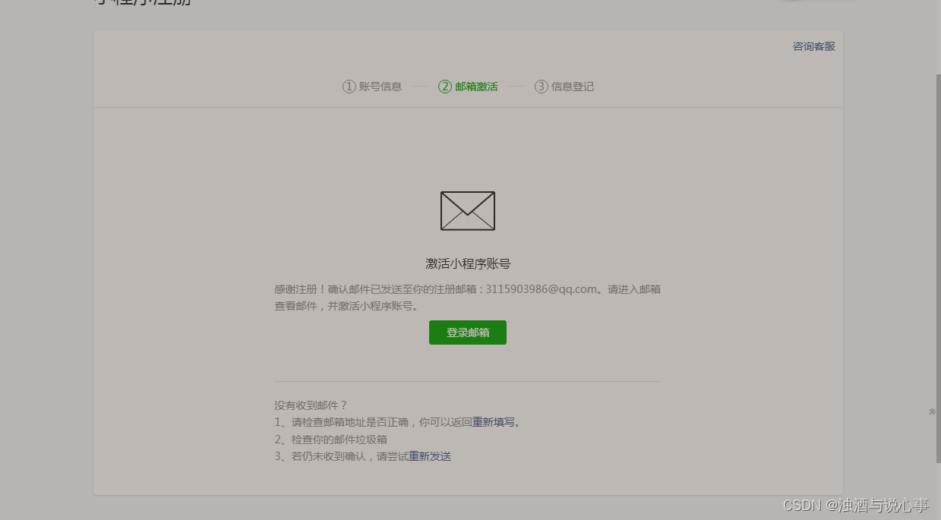
Task: Select the green circled number 2 icon
Action: pos(445,87)
